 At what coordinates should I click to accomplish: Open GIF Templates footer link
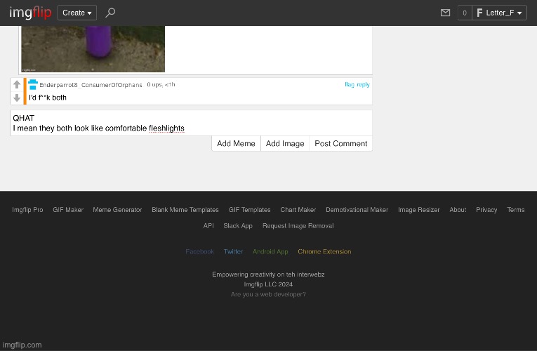(250, 210)
